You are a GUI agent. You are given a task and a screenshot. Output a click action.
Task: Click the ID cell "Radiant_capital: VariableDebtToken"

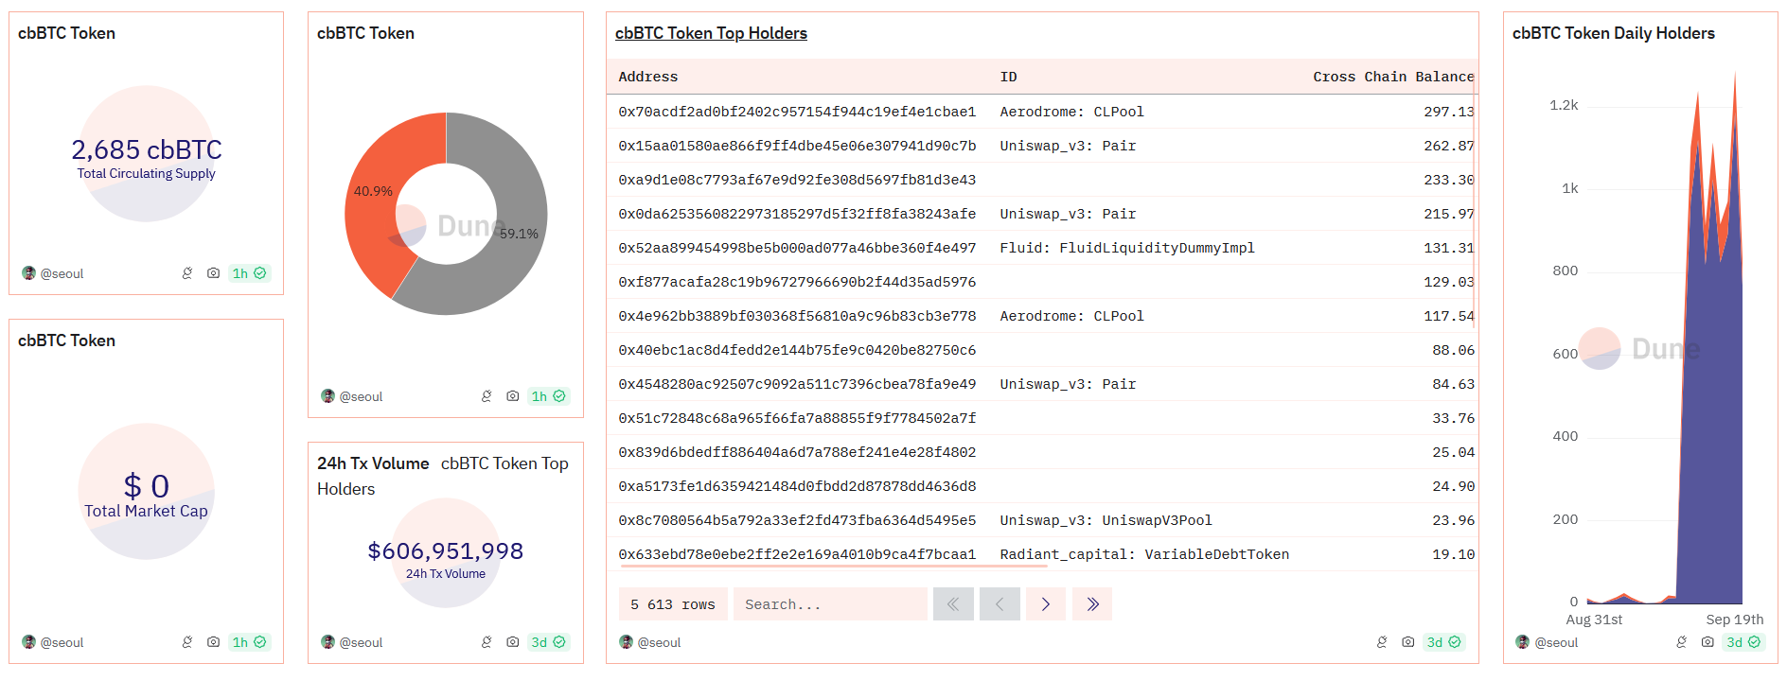click(x=1144, y=554)
